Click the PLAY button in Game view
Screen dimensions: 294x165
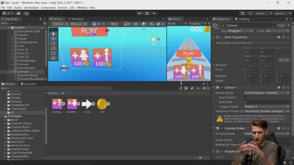click(189, 54)
